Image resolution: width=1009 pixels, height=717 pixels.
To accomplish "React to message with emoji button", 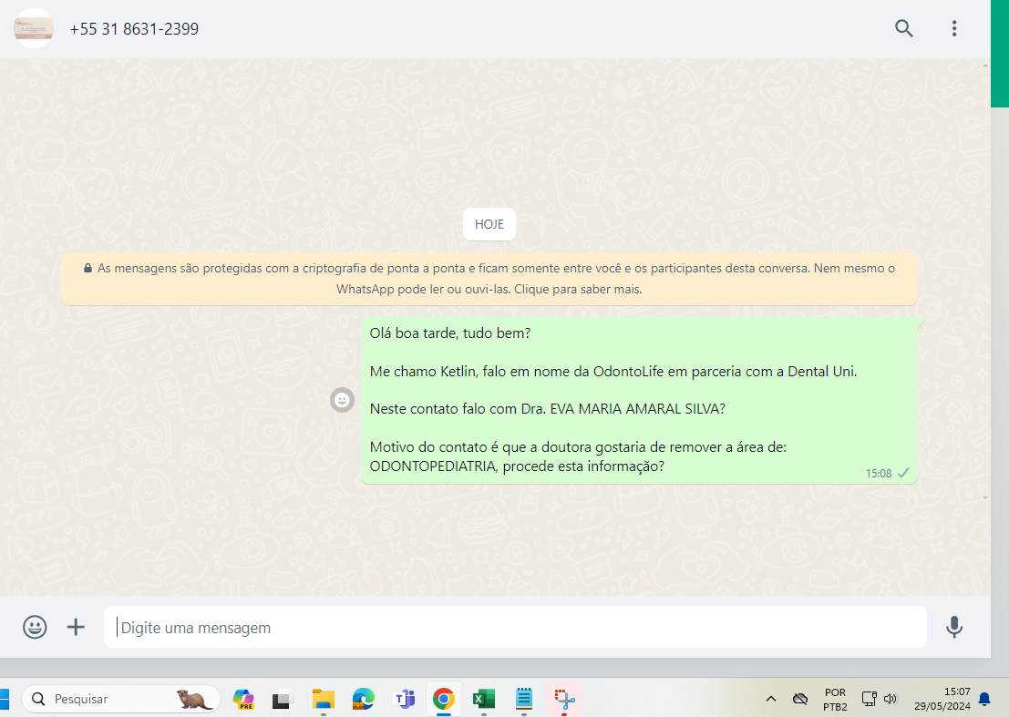I will coord(343,400).
